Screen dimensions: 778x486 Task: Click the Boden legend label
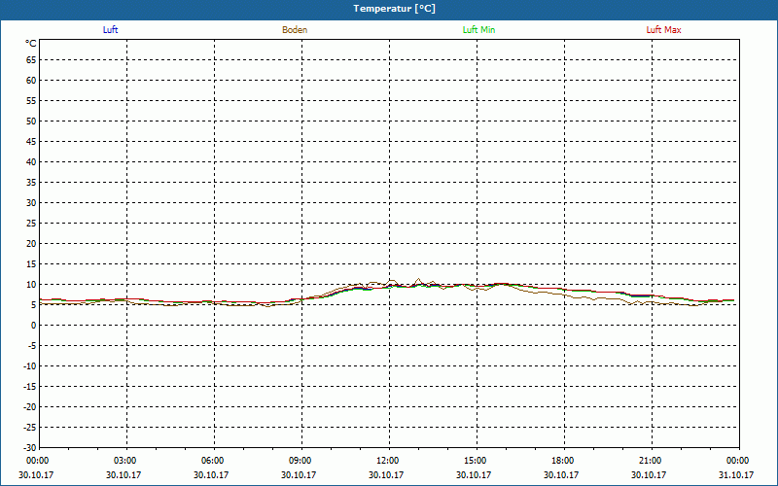pyautogui.click(x=295, y=30)
